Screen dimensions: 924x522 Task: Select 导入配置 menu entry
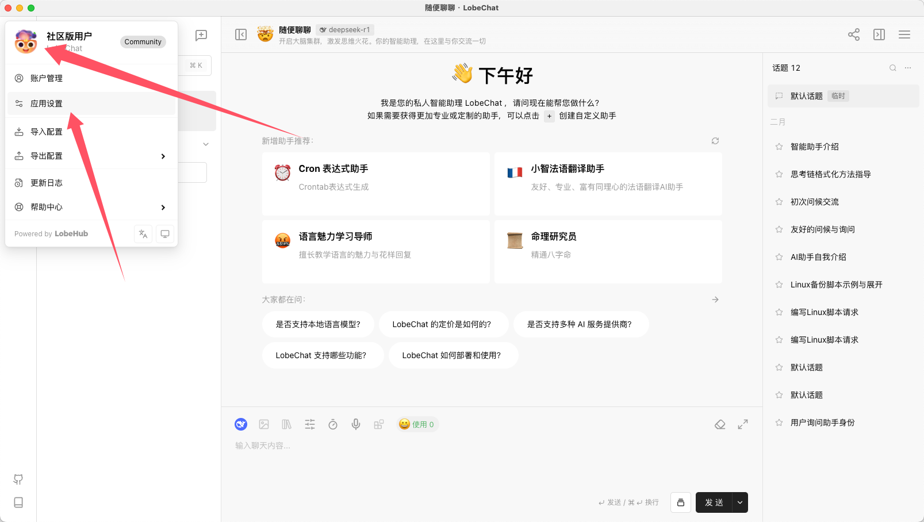click(x=91, y=132)
